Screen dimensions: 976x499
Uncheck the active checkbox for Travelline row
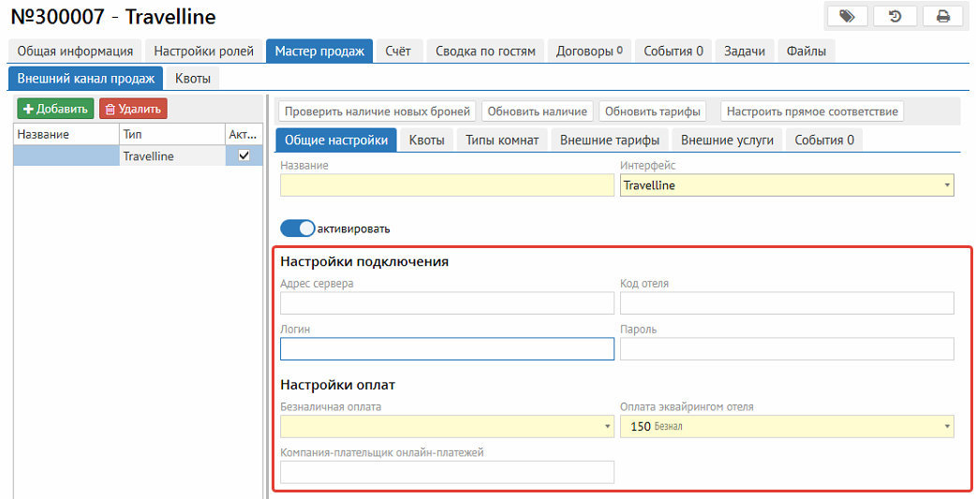(x=244, y=156)
